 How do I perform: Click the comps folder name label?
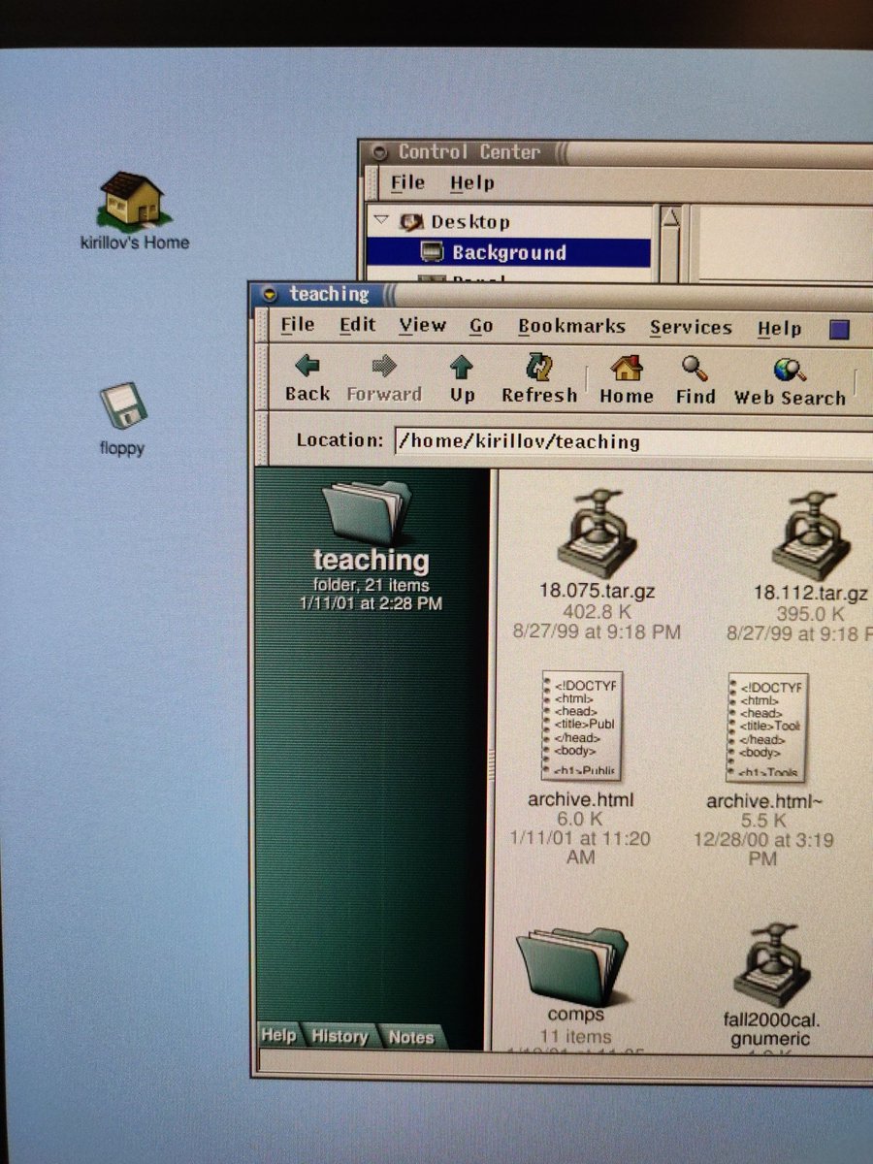[576, 1015]
